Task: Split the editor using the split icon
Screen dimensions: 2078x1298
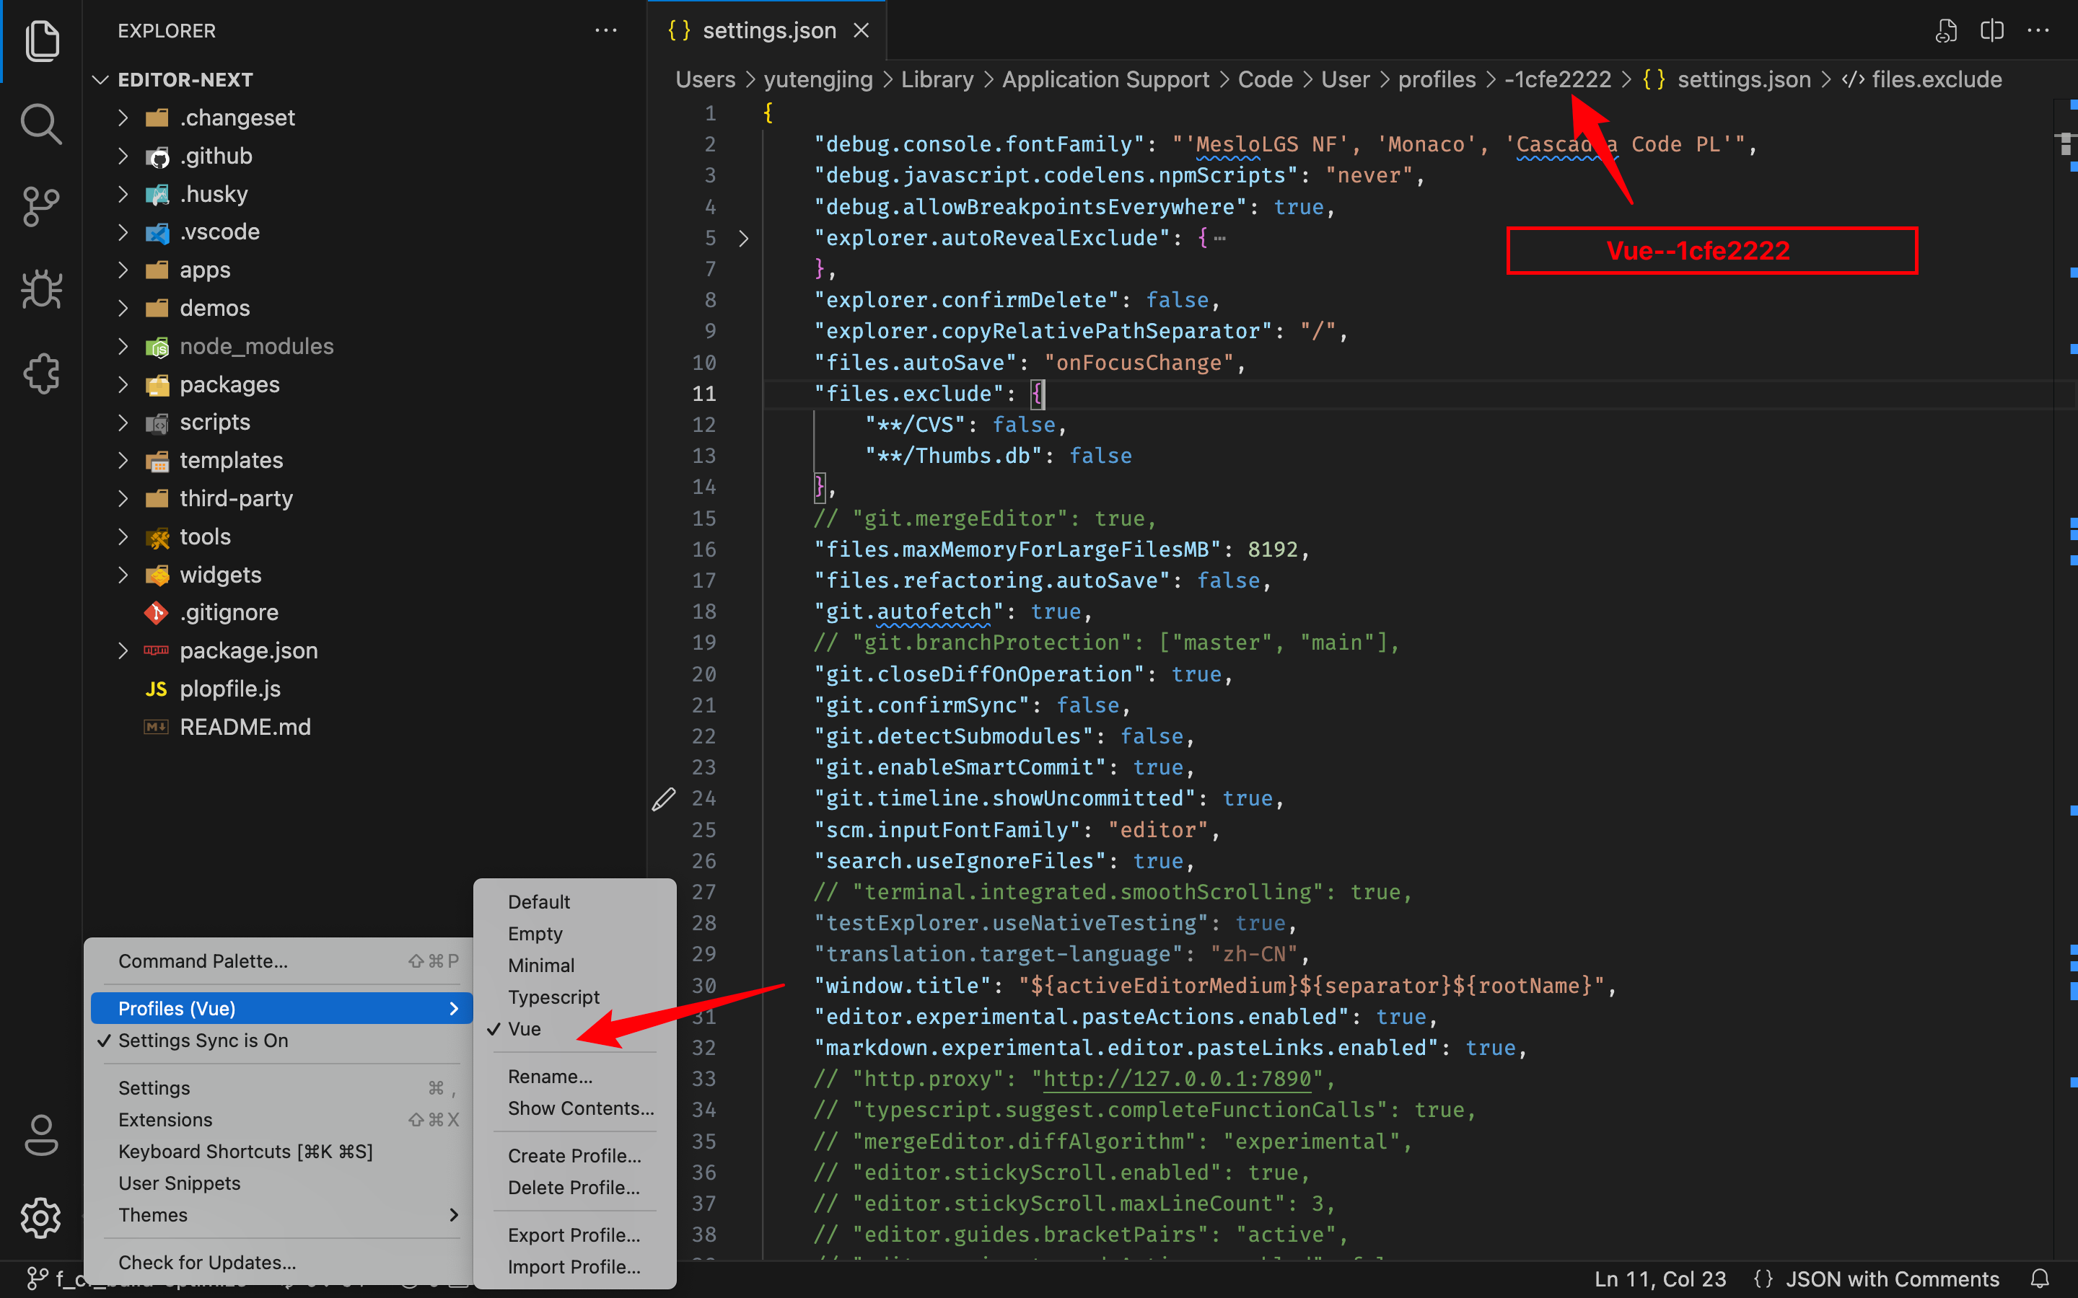Action: tap(1992, 30)
